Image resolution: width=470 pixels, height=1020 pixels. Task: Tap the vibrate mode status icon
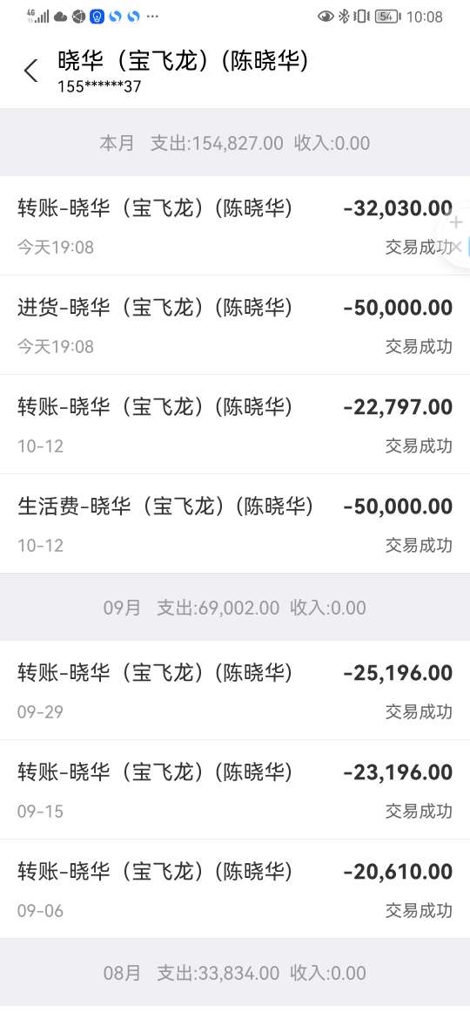tap(362, 17)
